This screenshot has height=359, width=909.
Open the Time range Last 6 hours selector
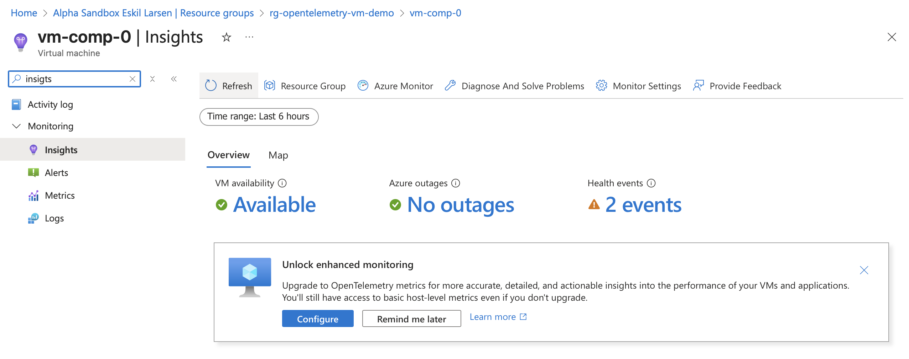(x=259, y=117)
